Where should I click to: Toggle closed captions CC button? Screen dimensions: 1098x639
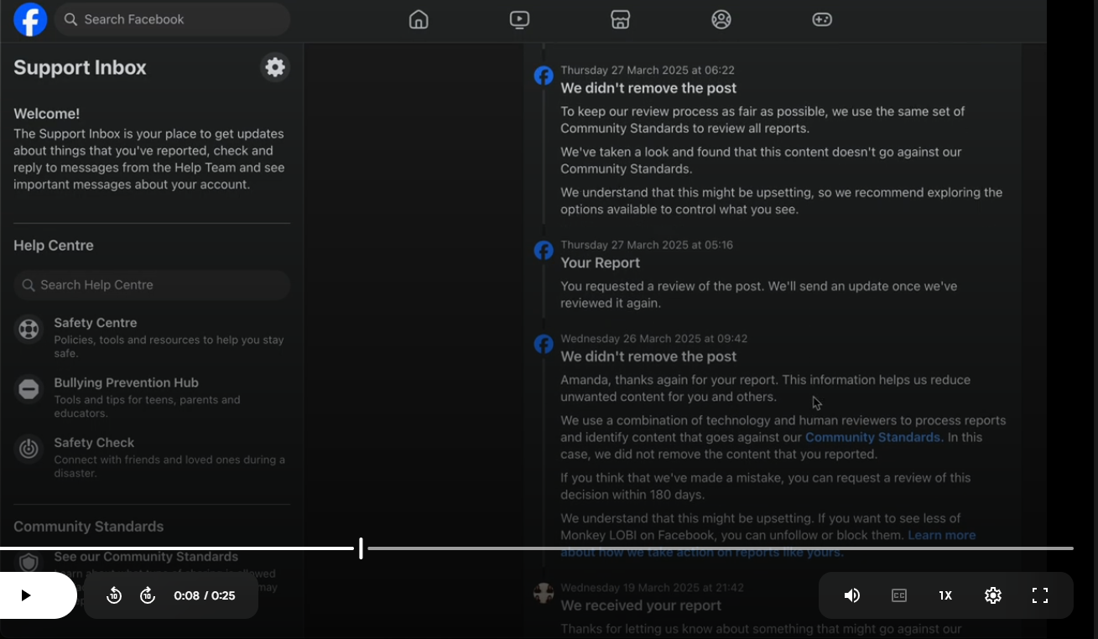(x=899, y=595)
